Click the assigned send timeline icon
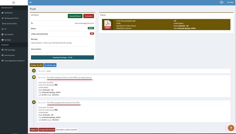 pyautogui.click(x=34, y=102)
